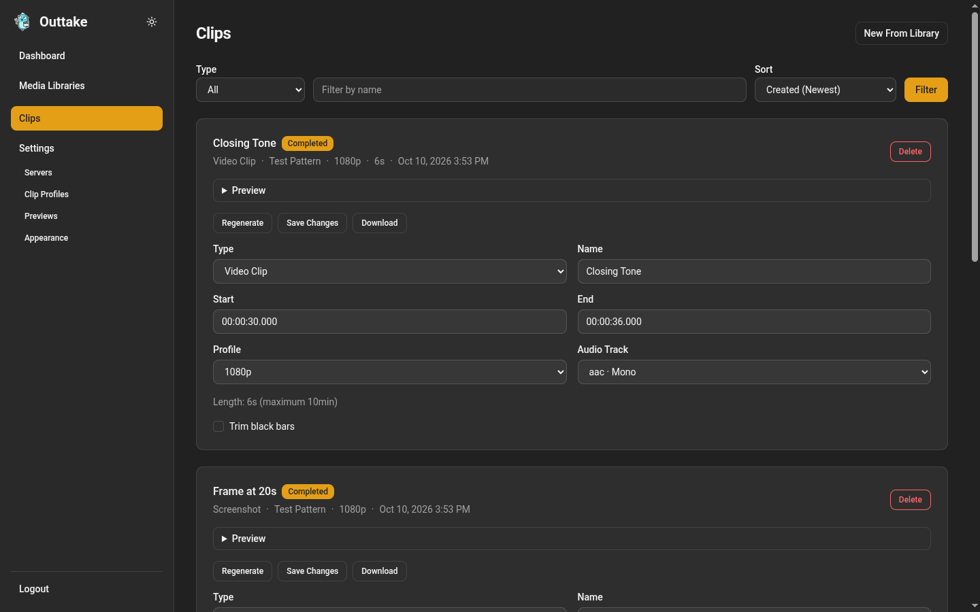980x612 pixels.
Task: Expand Preview for Frame at 20s clip
Action: point(572,539)
